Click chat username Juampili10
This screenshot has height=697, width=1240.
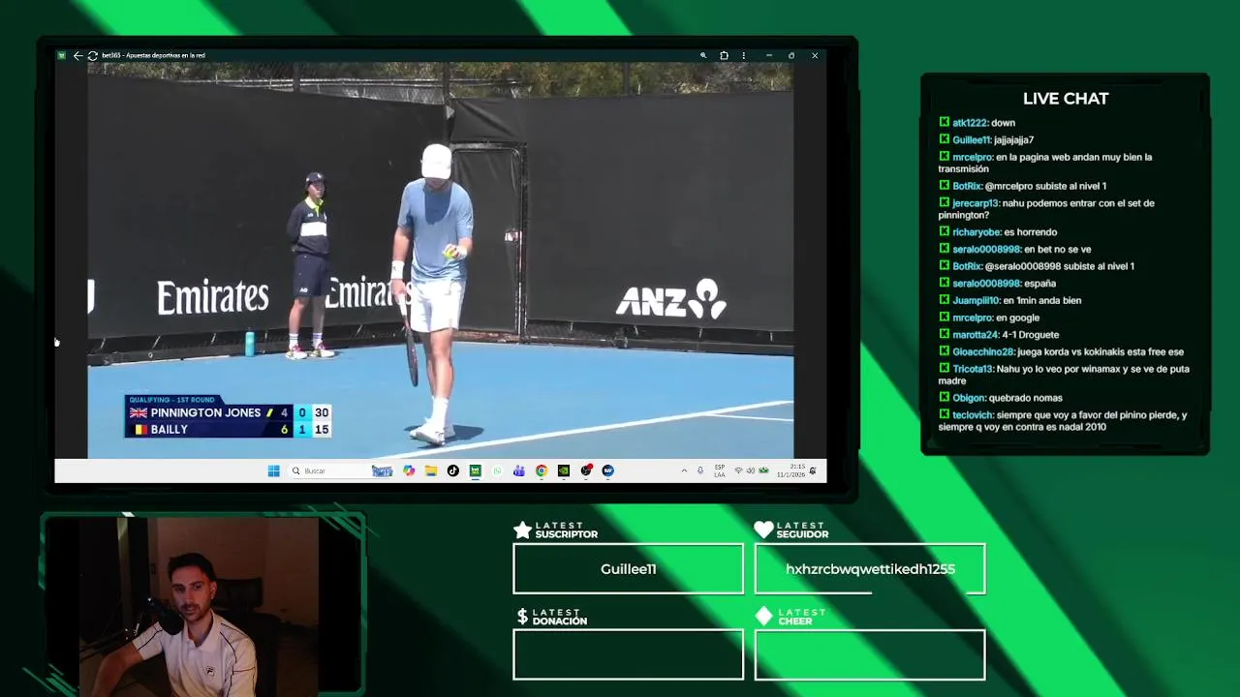tap(976, 301)
